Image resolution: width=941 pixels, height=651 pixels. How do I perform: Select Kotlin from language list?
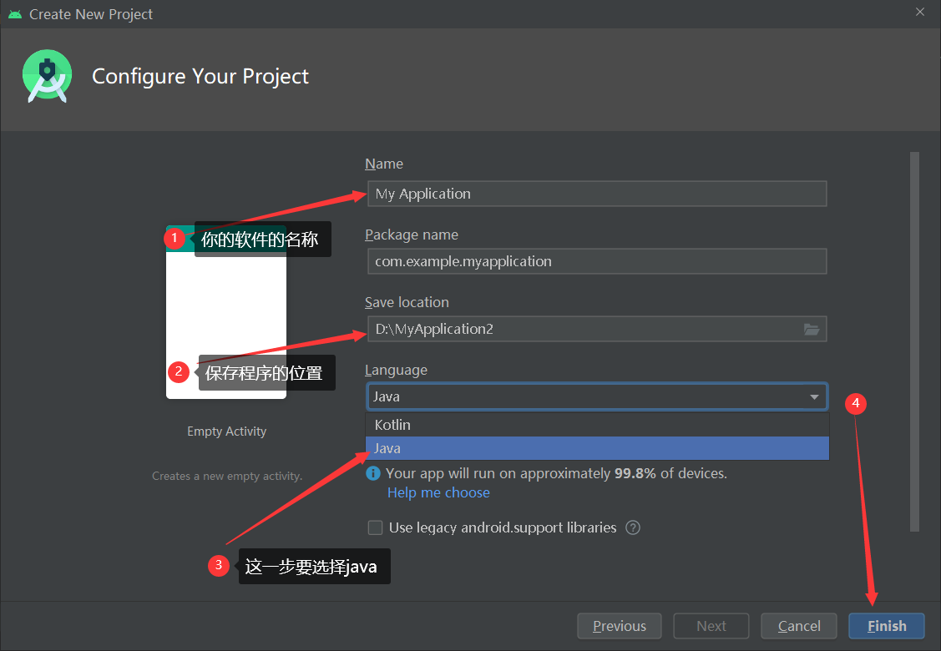pyautogui.click(x=597, y=425)
